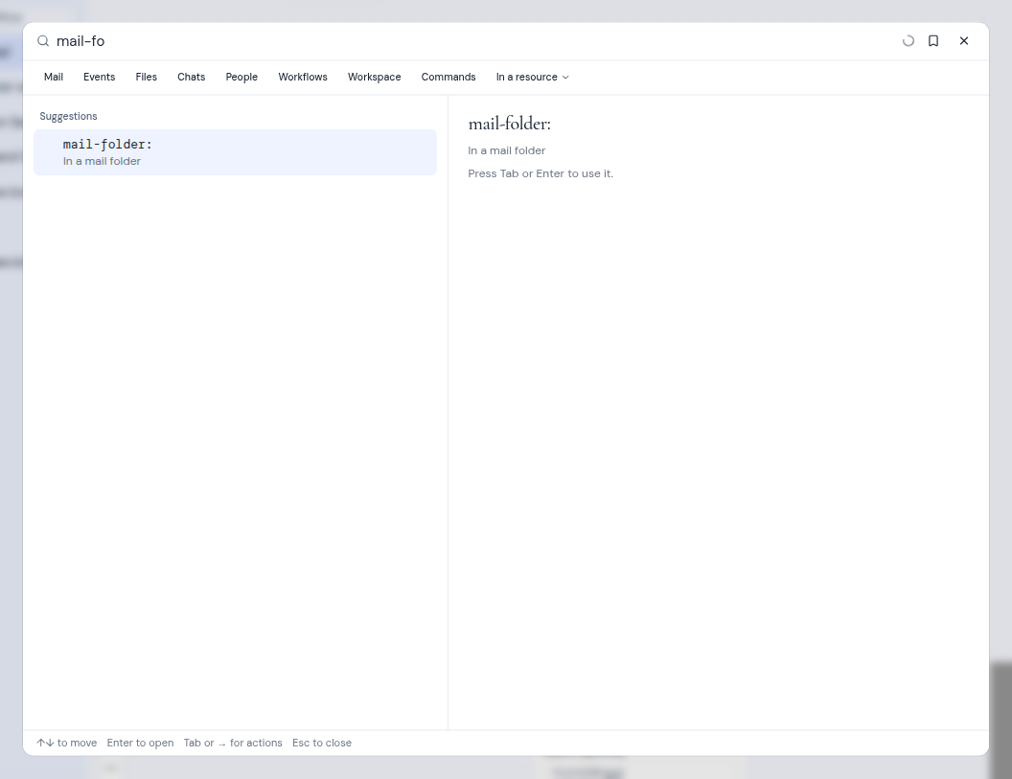Click the Tab or arrow for actions hint
This screenshot has height=779, width=1012.
coord(233,743)
